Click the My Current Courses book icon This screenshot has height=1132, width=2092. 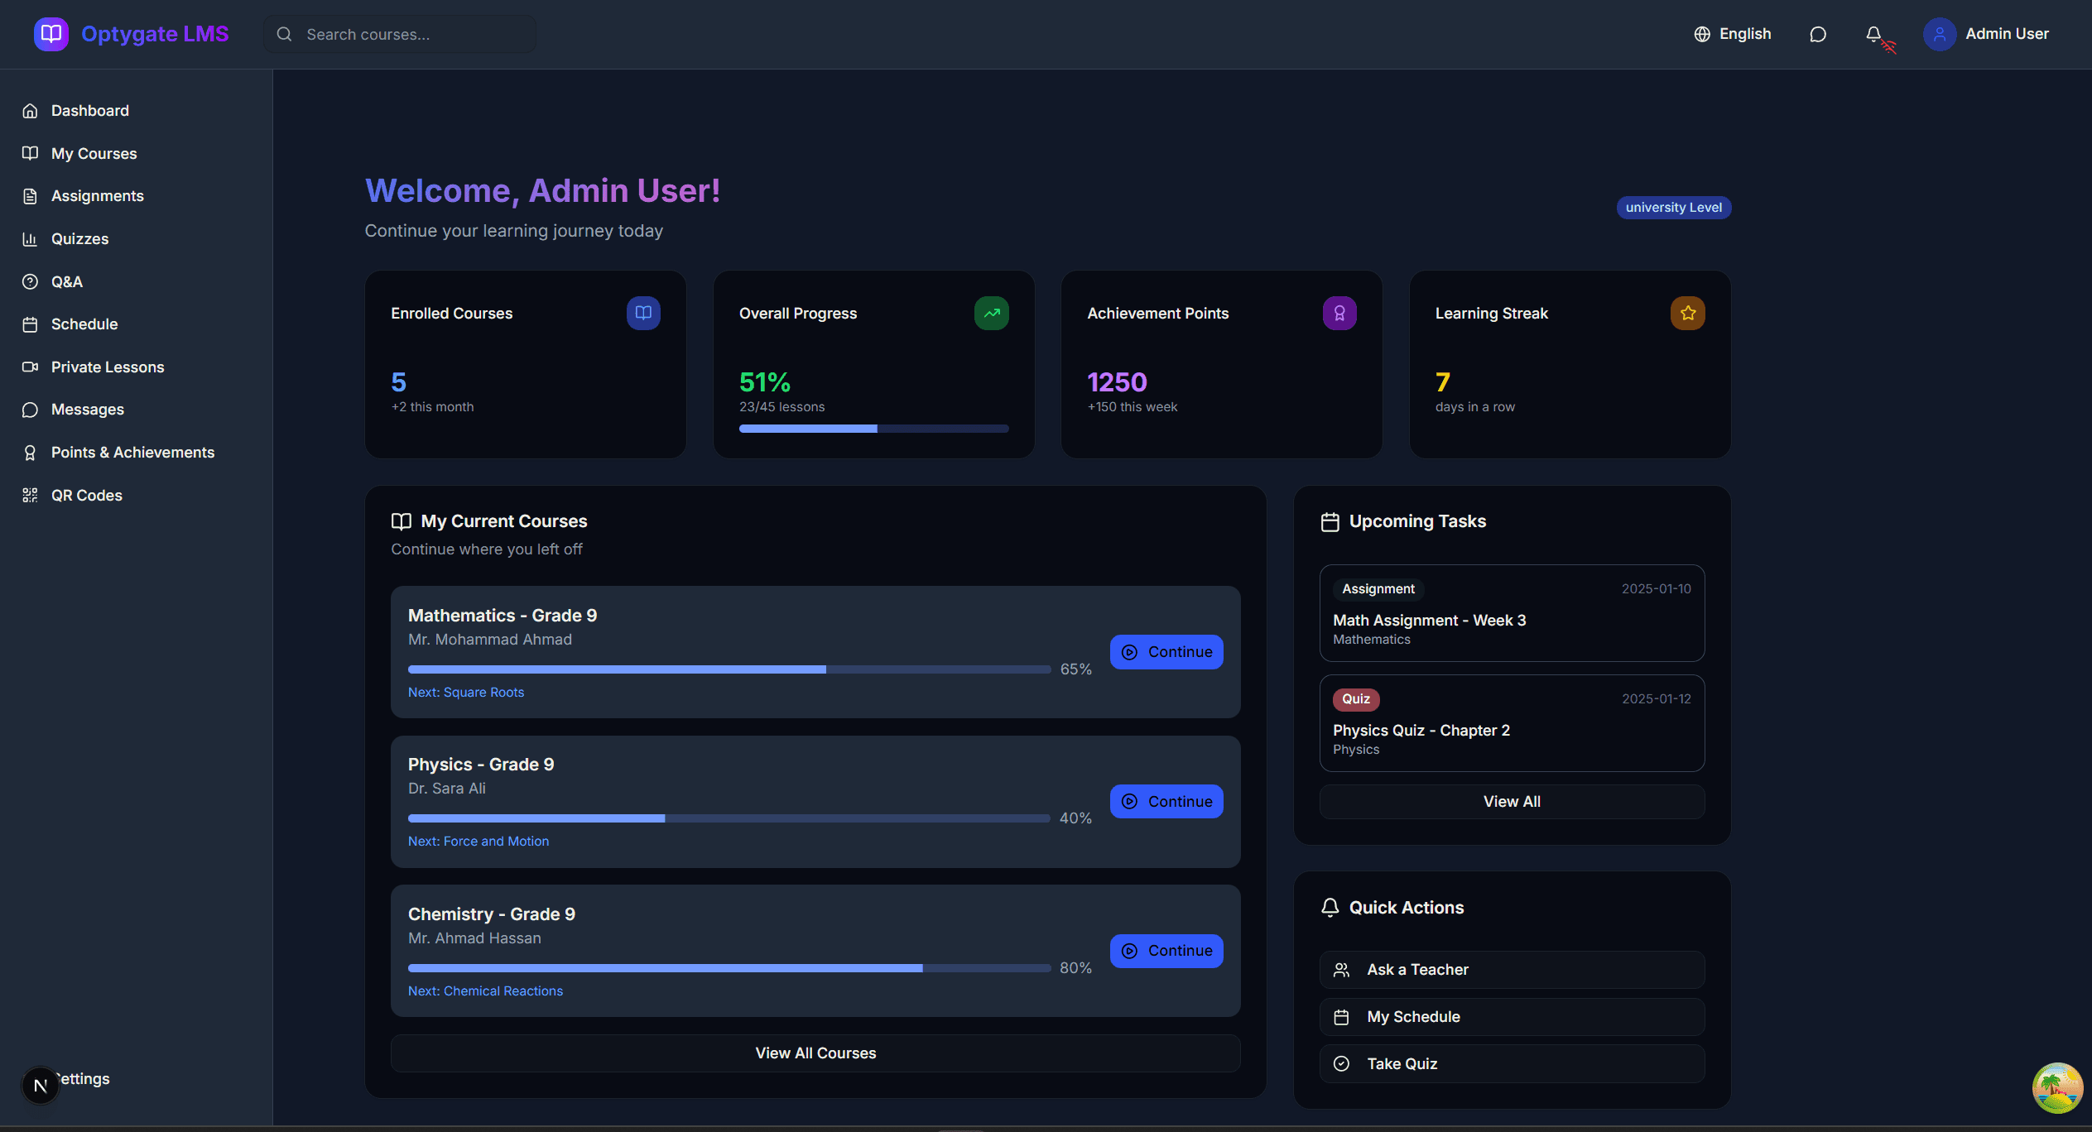pos(402,521)
